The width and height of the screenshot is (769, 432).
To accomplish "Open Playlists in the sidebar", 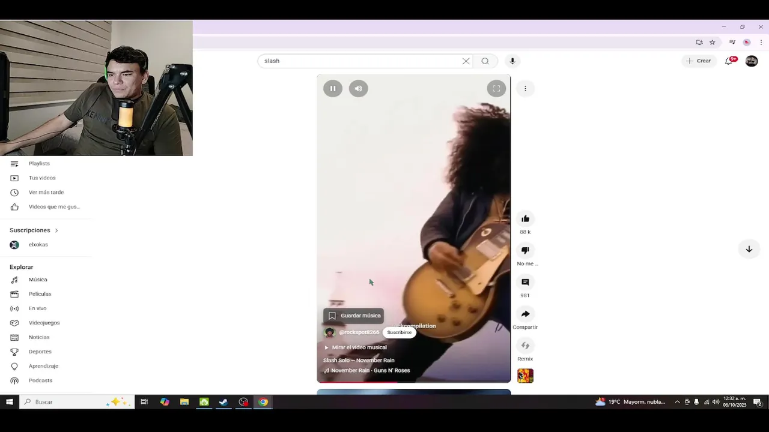I will [x=46, y=163].
